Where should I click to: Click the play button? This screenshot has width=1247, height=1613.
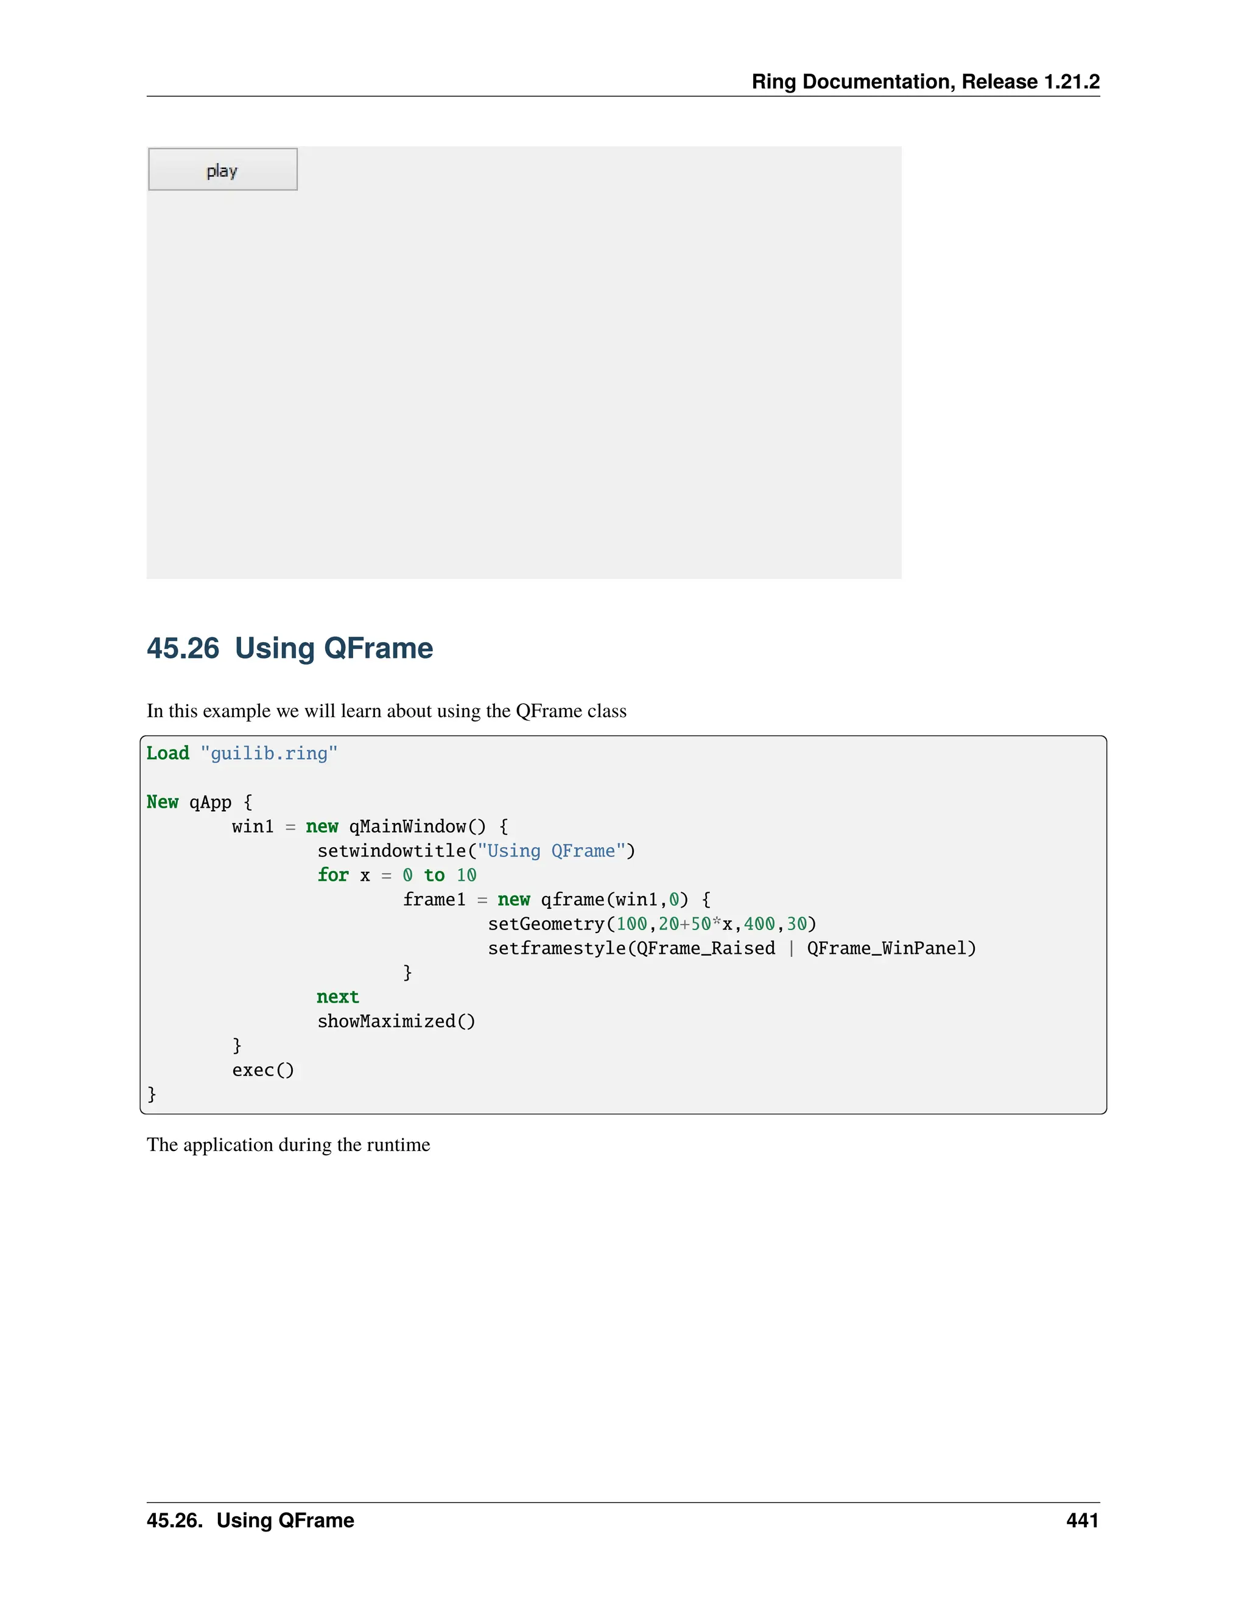[222, 170]
